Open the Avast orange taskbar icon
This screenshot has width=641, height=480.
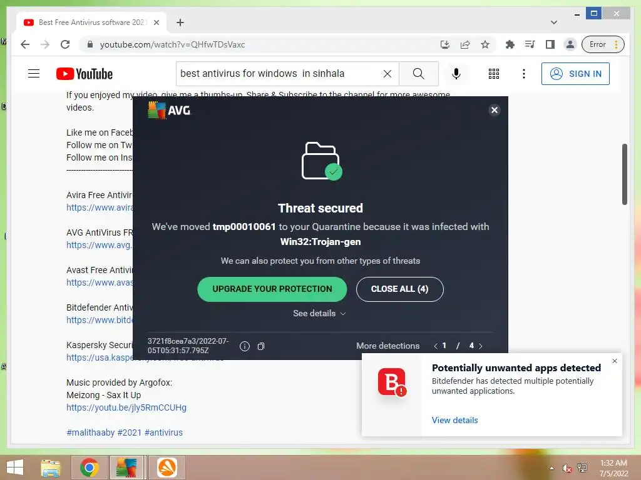pyautogui.click(x=167, y=467)
